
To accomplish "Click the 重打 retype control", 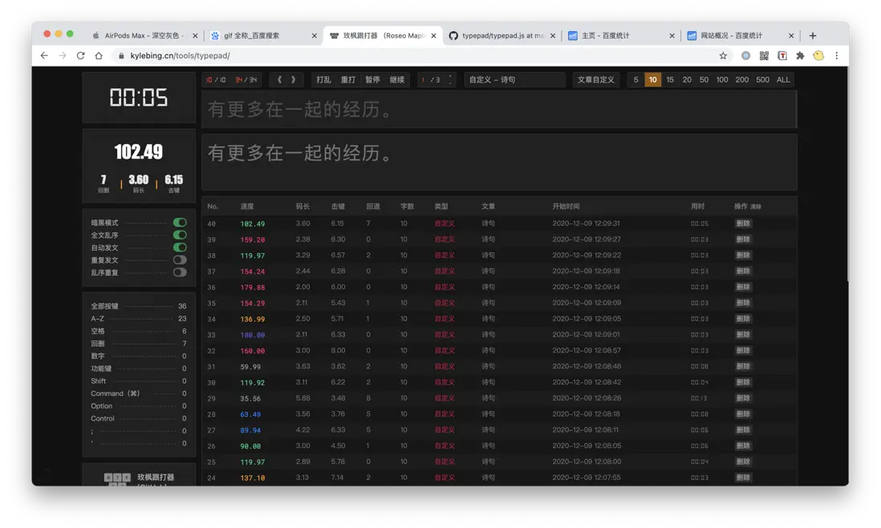I will pyautogui.click(x=348, y=79).
